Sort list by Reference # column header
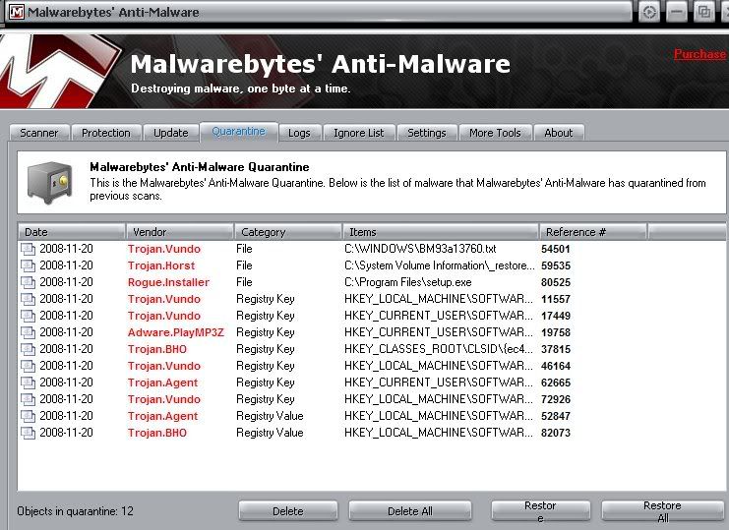Viewport: 729px width, 530px height. point(593,232)
